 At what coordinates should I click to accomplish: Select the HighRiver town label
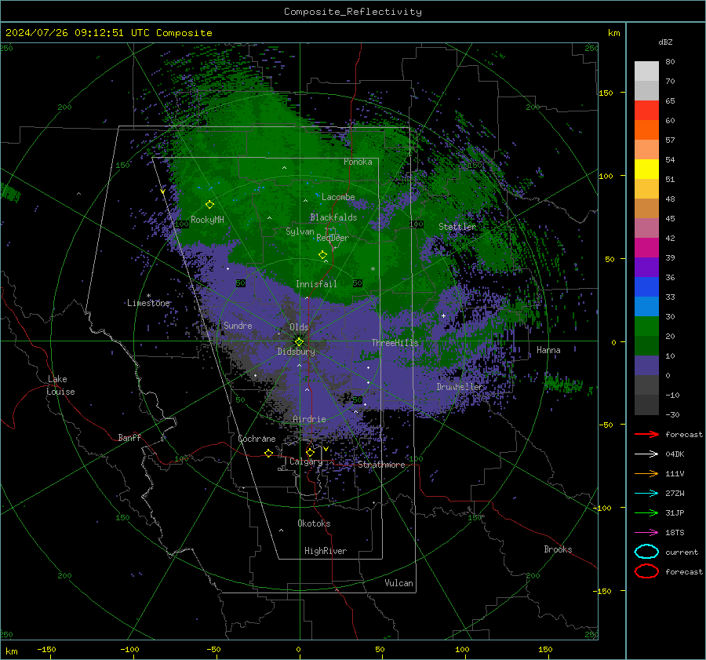coord(326,551)
